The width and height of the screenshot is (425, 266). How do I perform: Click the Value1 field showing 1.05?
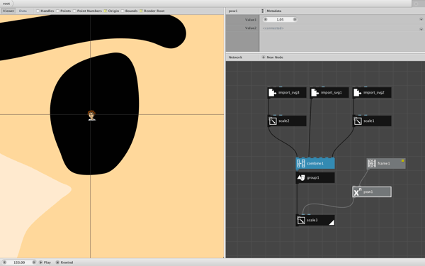coord(280,19)
